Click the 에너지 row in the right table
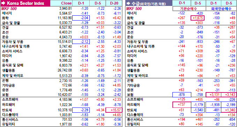Image resolution: width=237 pixels, height=127 pixels. click(x=181, y=13)
